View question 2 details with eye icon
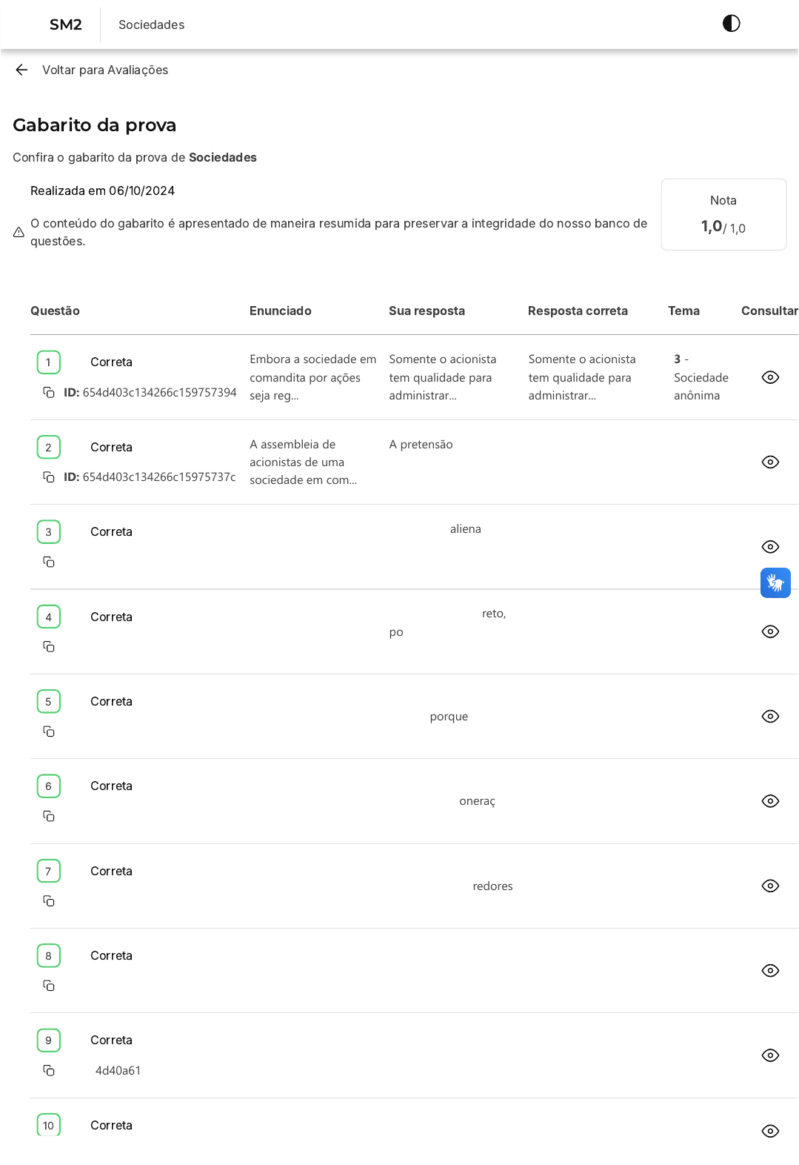Viewport: 799px width, 1165px height. tap(770, 462)
